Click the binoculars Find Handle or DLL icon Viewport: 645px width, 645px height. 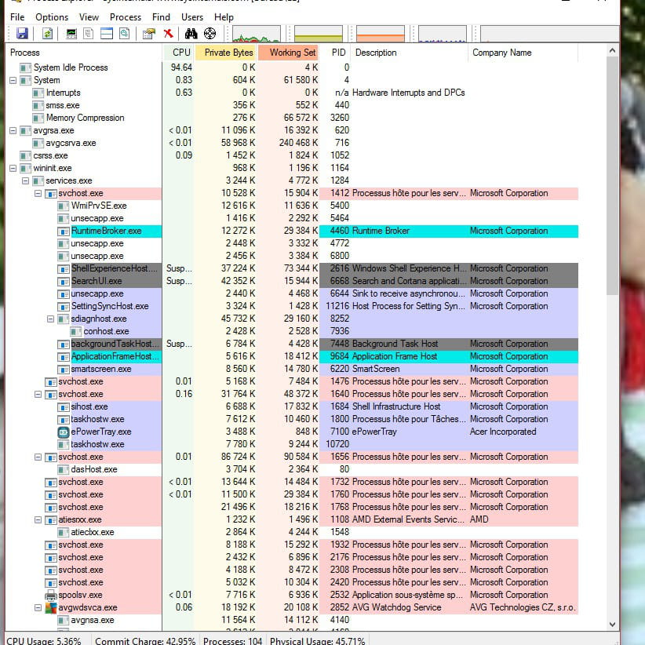point(191,33)
